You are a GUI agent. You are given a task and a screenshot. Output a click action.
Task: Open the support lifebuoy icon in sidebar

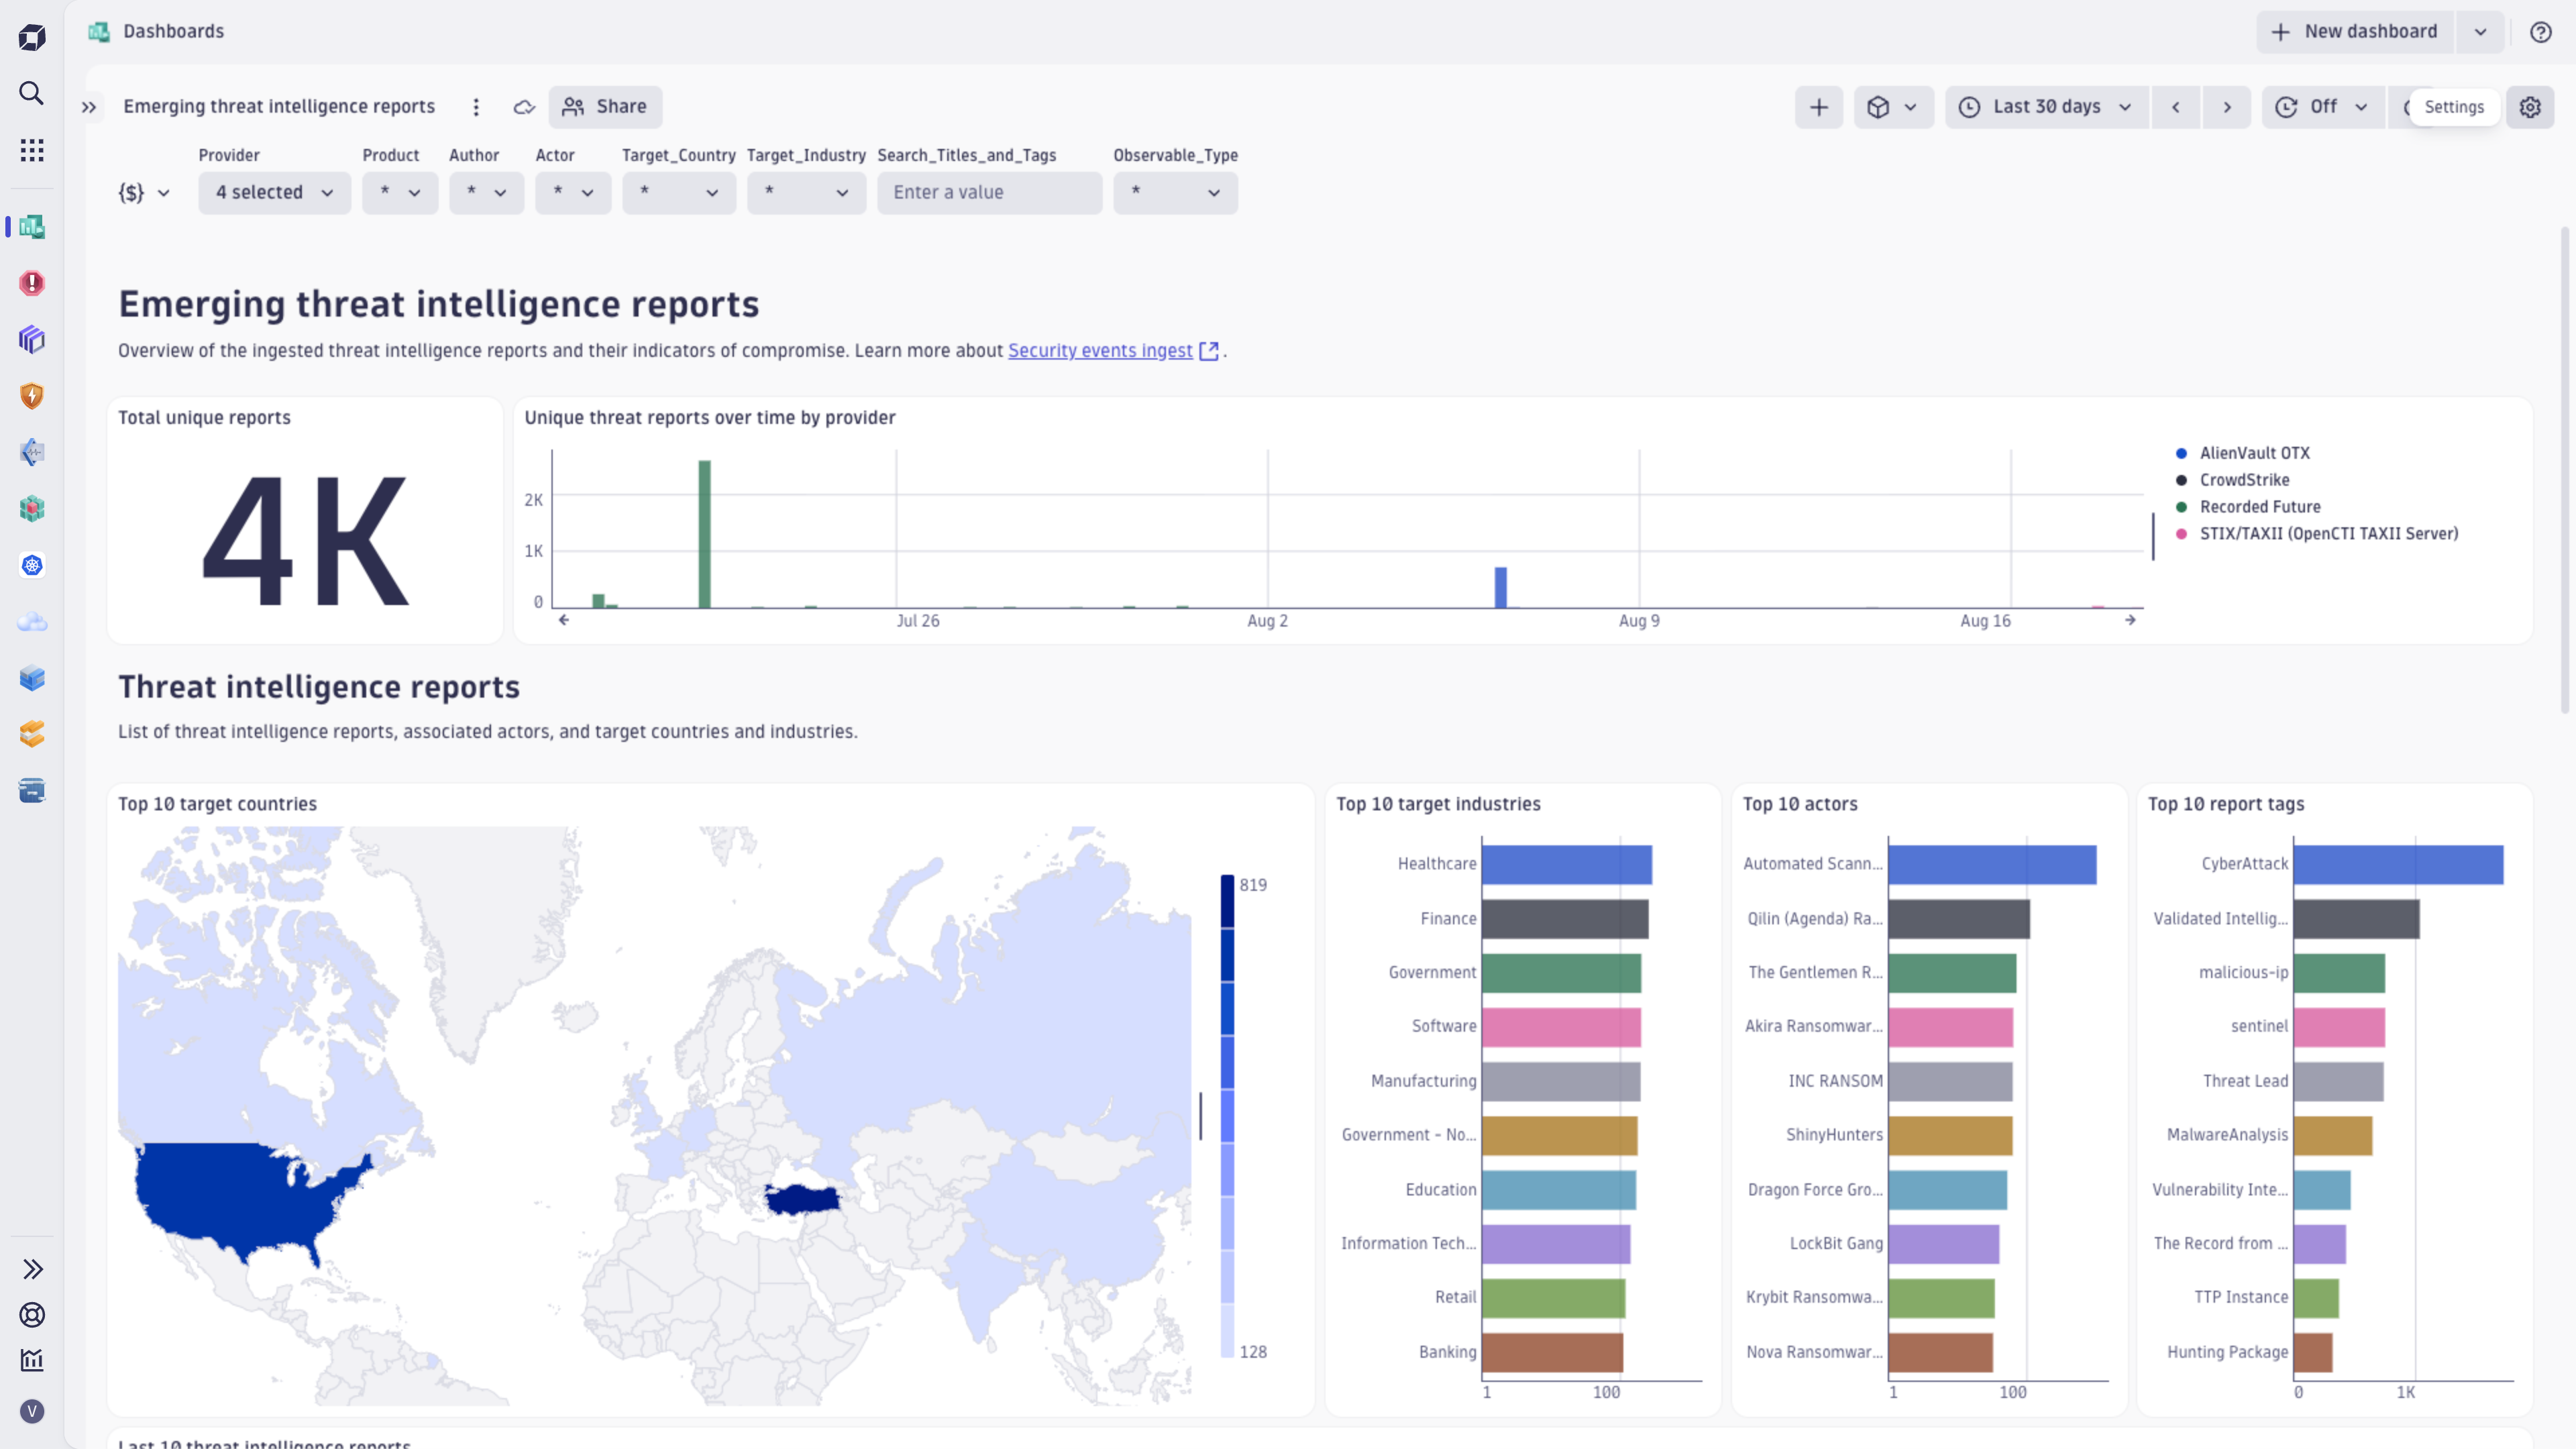32,1315
